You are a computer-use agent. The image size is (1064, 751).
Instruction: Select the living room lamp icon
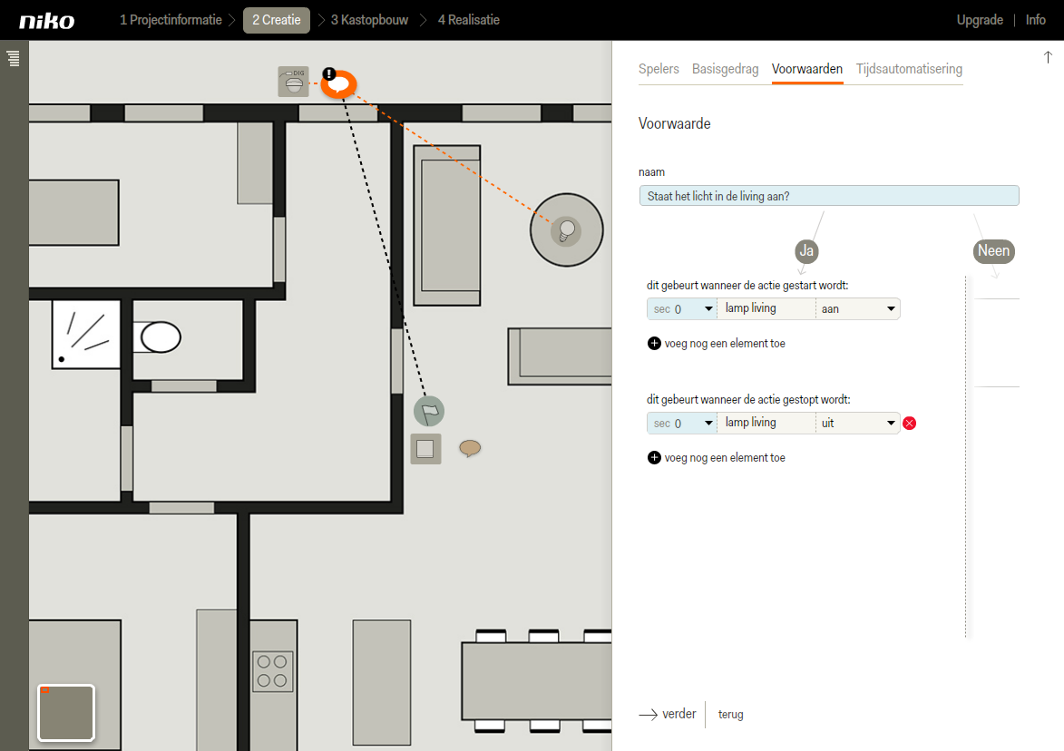coord(566,230)
